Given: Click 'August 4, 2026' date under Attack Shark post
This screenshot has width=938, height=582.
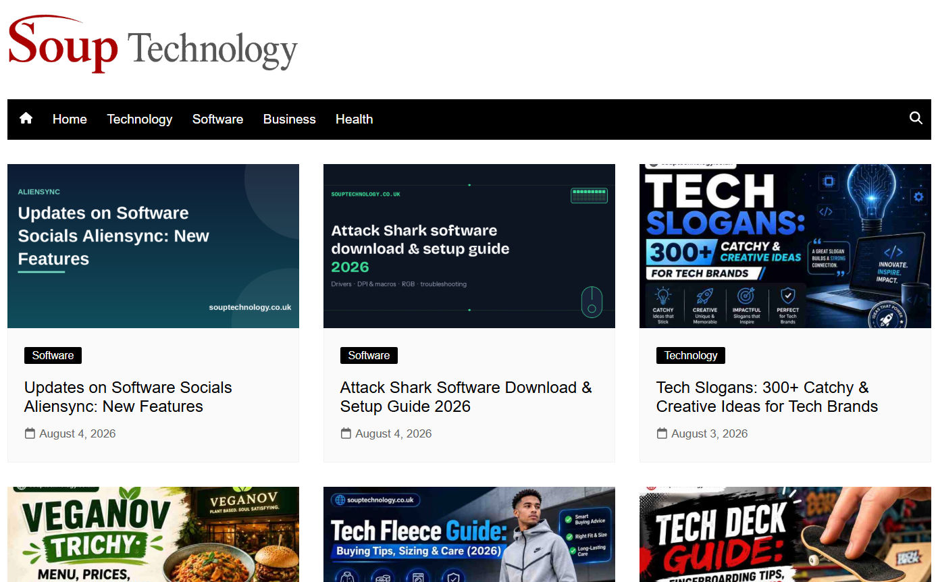Looking at the screenshot, I should click(x=394, y=434).
